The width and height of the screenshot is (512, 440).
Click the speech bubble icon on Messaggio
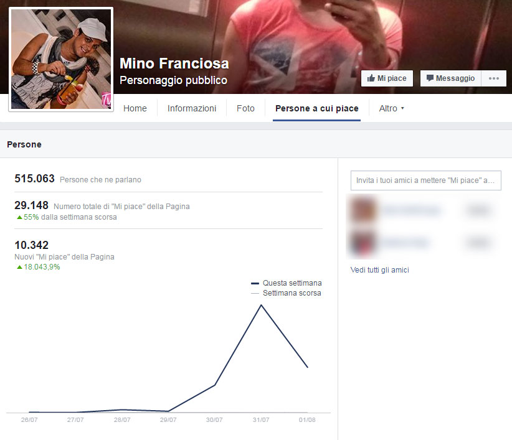coord(430,78)
